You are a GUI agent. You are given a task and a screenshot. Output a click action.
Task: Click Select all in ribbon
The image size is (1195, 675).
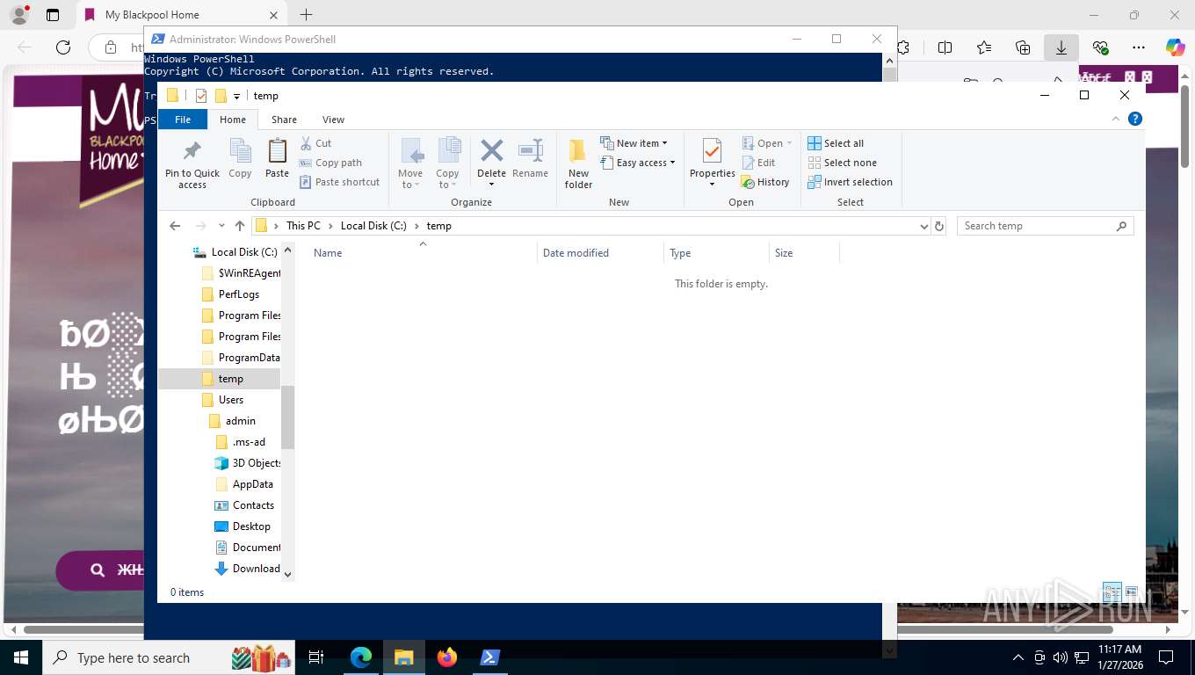(x=836, y=143)
